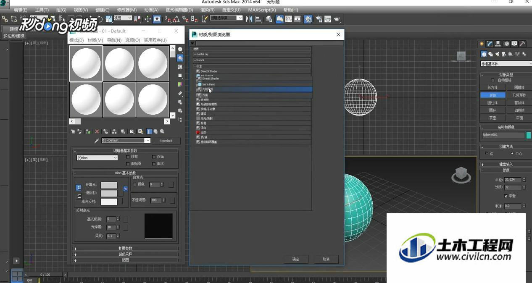Screen dimensions: 532x283
Task: Expand the MetaSL group in the browser
Action: 252,60
